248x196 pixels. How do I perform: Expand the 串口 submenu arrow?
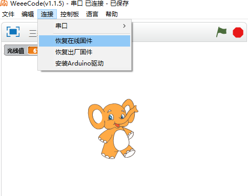[125, 26]
